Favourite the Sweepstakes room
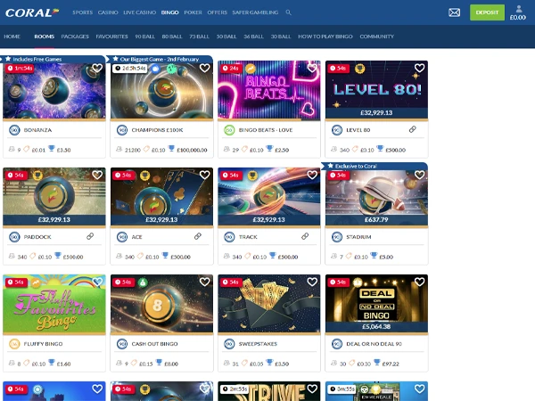535x401 pixels. tap(312, 282)
